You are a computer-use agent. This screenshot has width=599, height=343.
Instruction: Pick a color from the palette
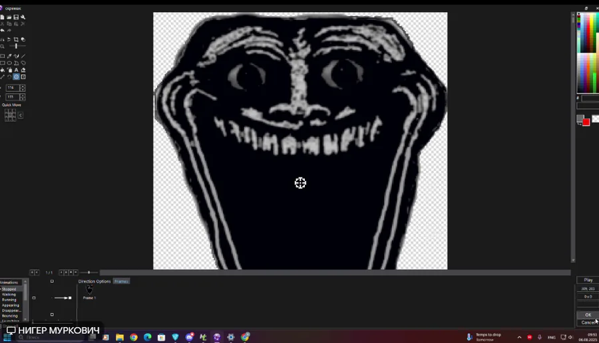(588, 53)
